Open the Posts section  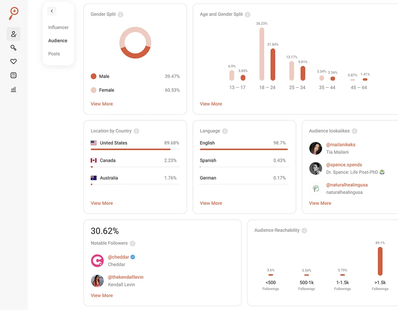pyautogui.click(x=54, y=54)
